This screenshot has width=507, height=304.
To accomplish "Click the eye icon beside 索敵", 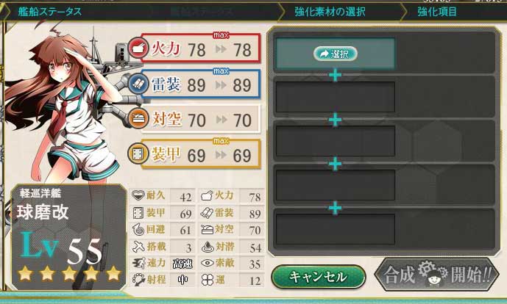I will (x=207, y=263).
